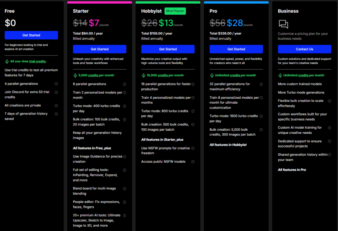Click the Business plan chat bubble icon

pos(283,24)
